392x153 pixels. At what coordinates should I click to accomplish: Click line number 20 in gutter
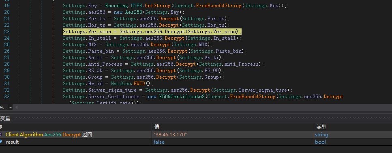pyautogui.click(x=7, y=12)
